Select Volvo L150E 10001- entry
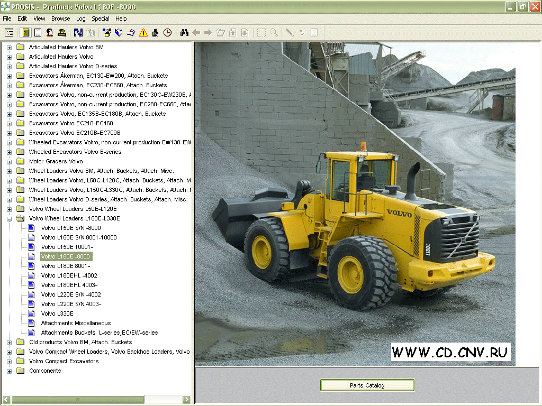Viewport: 542px width, 406px height. (67, 247)
